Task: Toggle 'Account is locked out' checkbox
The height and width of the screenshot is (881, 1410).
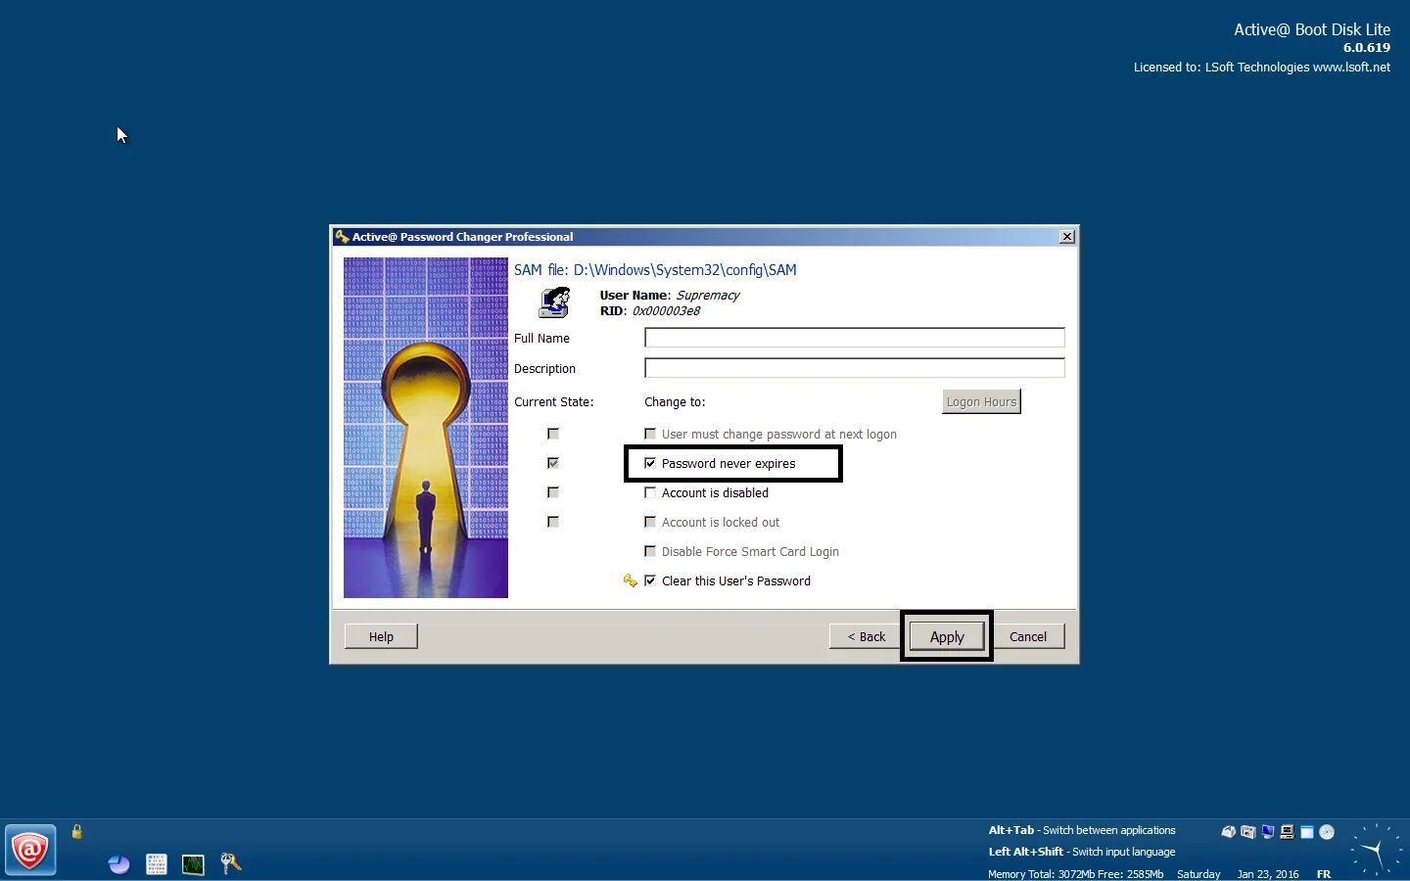Action: click(650, 522)
